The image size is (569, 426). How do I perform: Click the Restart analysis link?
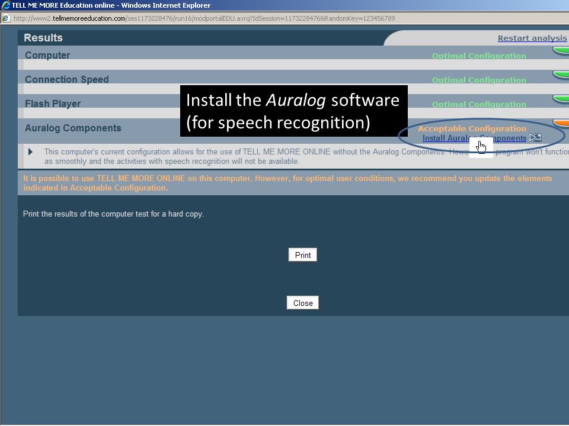(532, 38)
